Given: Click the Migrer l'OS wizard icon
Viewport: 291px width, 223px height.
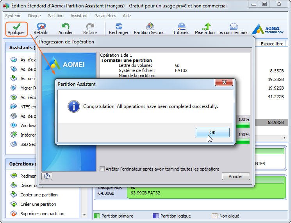Looking at the screenshot, I should coord(14,88).
